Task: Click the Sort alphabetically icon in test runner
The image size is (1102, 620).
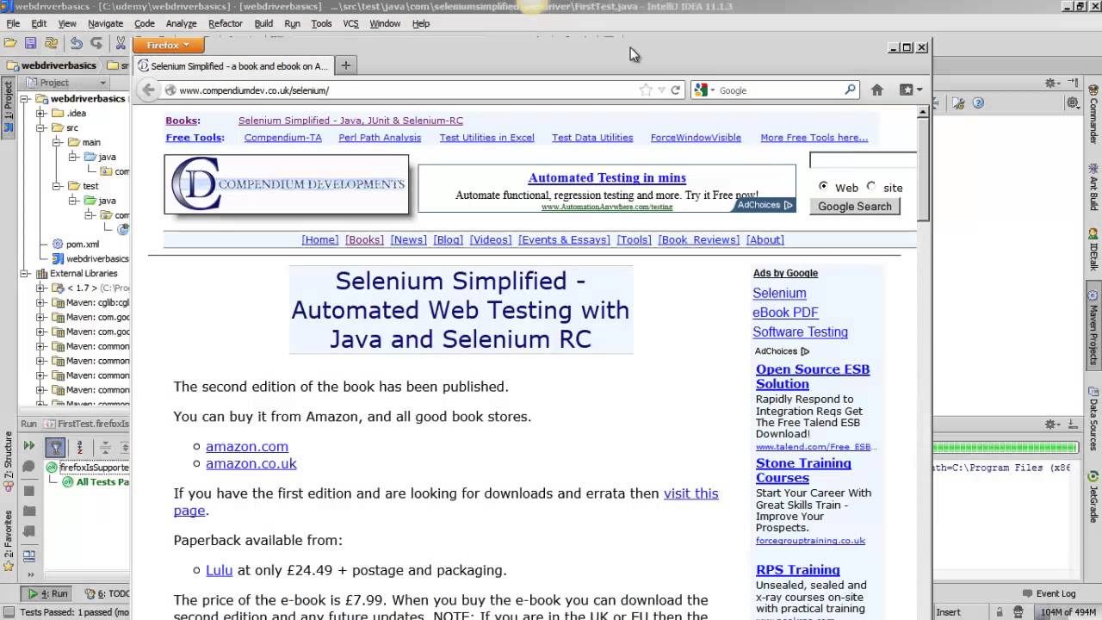Action: point(80,447)
